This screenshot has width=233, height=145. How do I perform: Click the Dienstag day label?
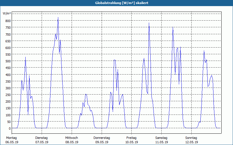coord(41,138)
